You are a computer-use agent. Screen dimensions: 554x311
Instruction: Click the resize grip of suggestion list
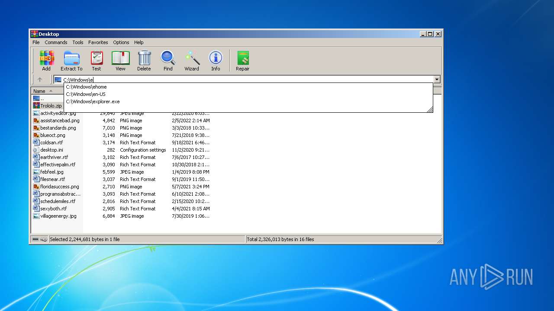[x=430, y=110]
